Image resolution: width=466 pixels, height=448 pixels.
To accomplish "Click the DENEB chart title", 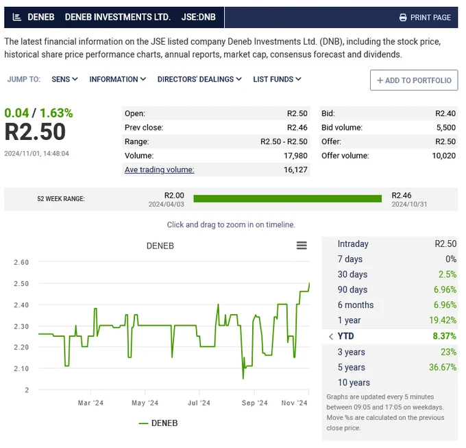I will (160, 246).
